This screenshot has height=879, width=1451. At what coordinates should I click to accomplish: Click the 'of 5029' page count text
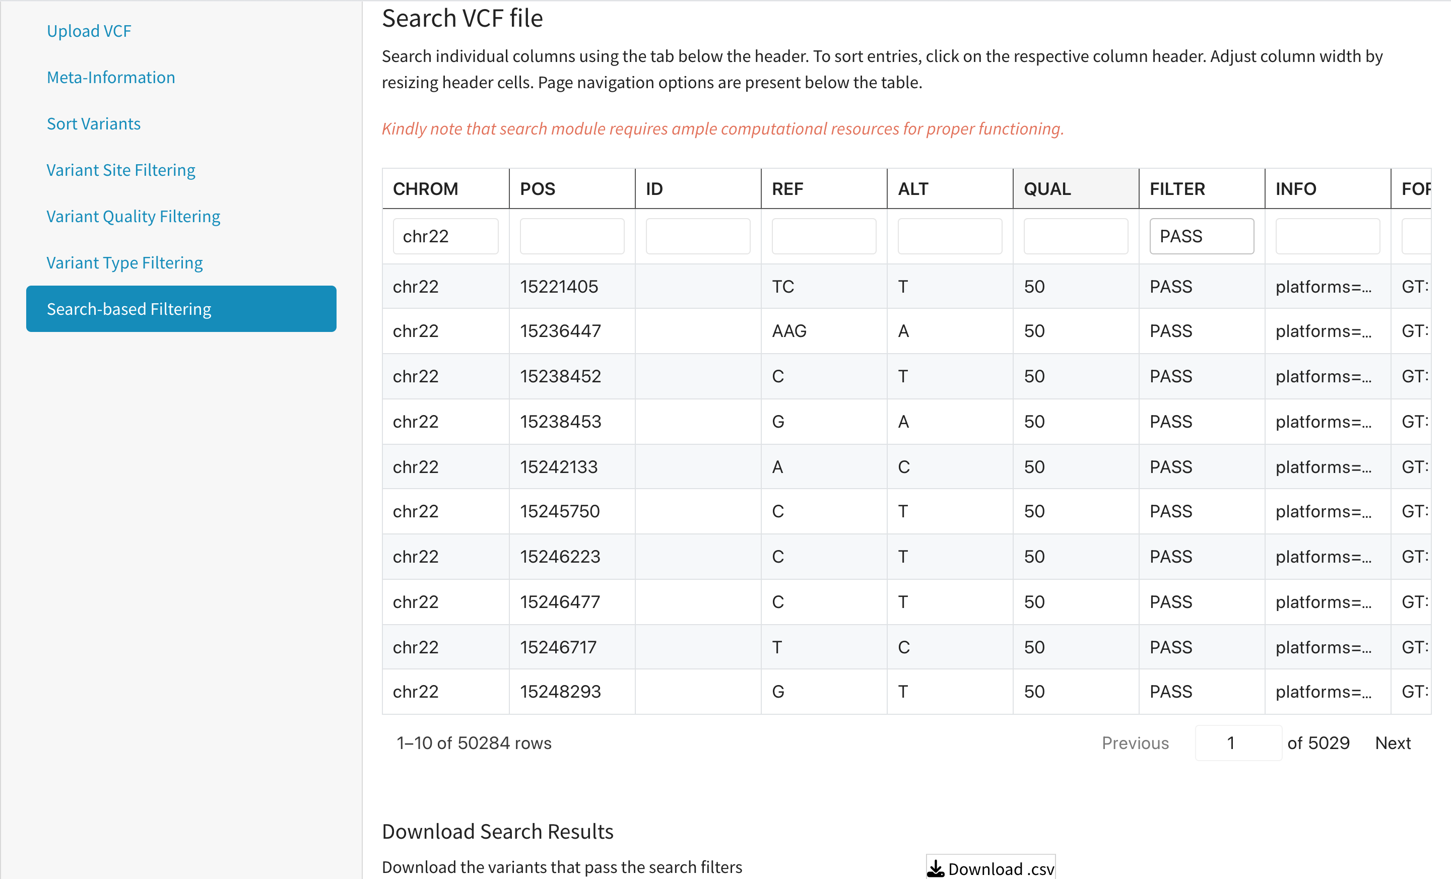1318,743
